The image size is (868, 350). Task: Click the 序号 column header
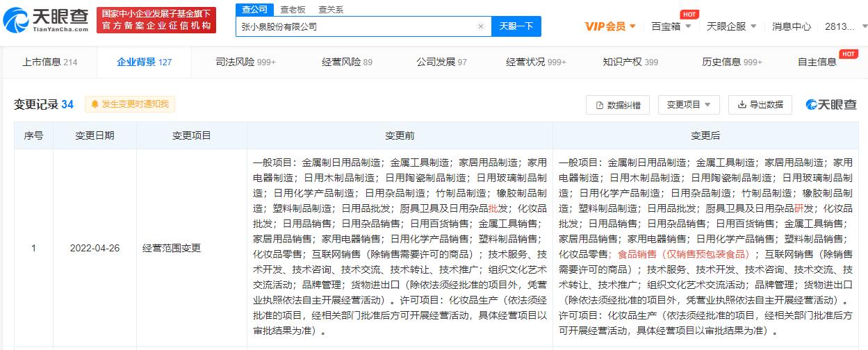click(33, 135)
